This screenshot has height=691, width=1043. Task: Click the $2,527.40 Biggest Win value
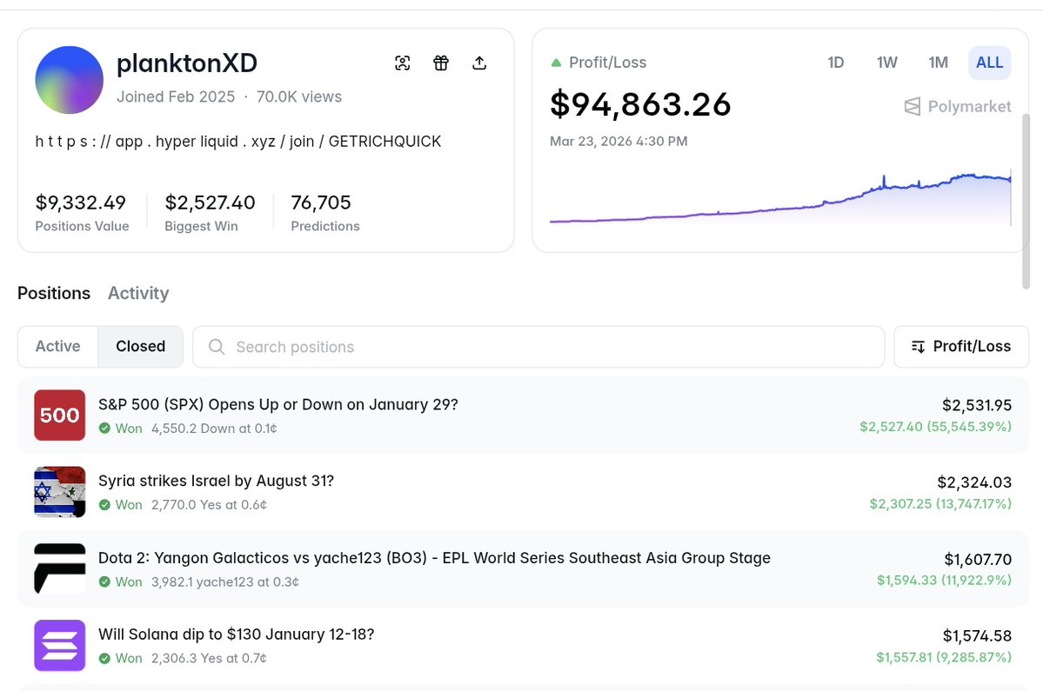tap(211, 202)
